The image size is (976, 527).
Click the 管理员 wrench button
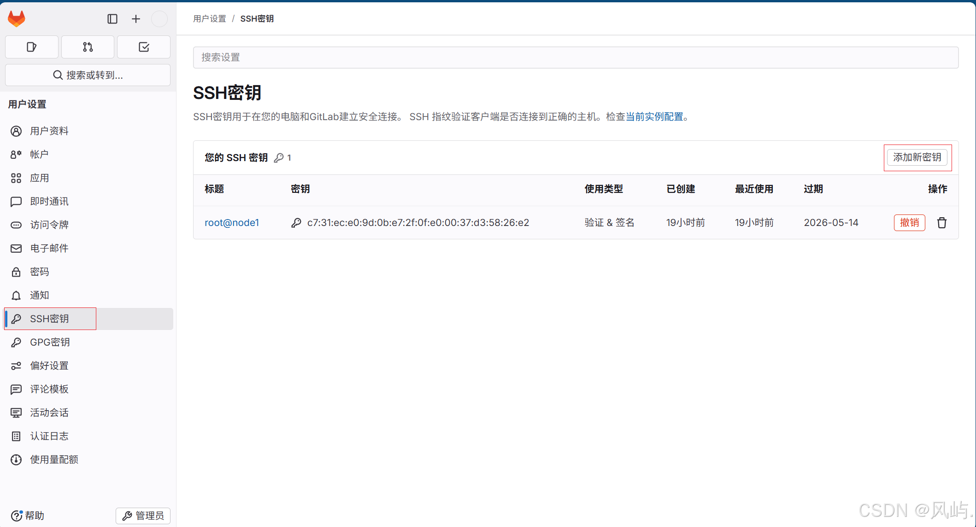click(x=143, y=516)
